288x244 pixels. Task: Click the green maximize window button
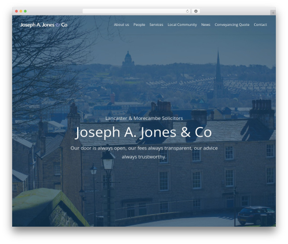pos(25,11)
